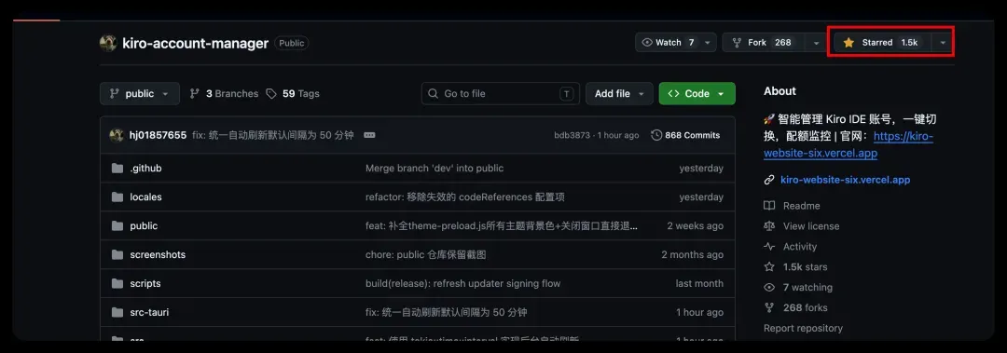Open the Activity link
Viewport: 1007px width, 353px height.
[x=800, y=247]
